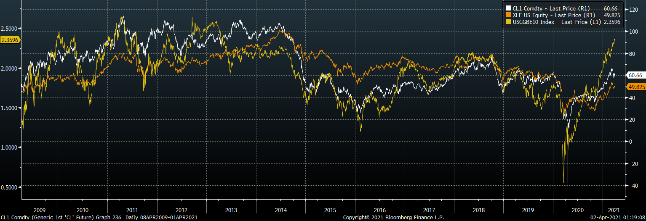Click the 2010 year label on time axis
646x221 pixels.
[83, 210]
